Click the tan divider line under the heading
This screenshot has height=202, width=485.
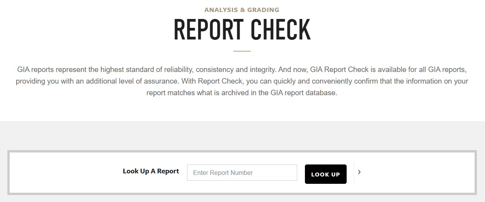[242, 51]
